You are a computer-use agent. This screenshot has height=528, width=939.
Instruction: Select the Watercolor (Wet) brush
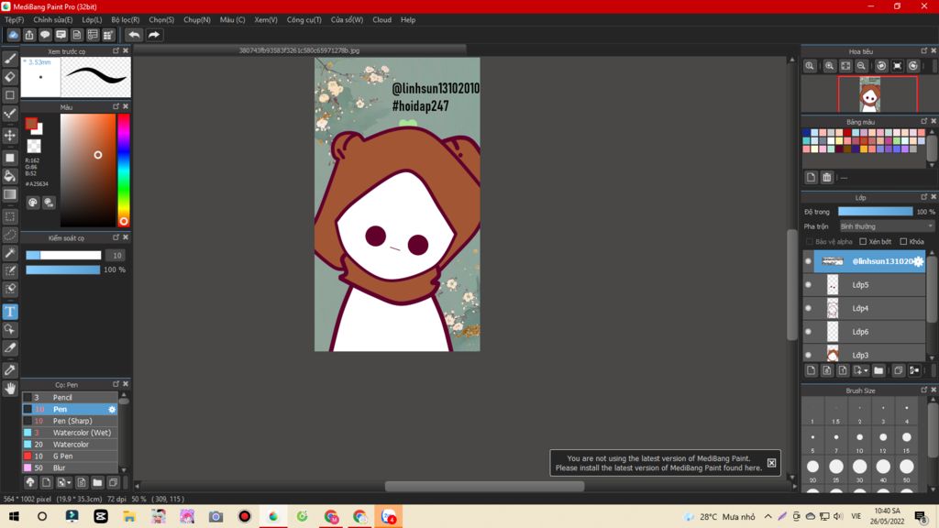[x=70, y=433]
